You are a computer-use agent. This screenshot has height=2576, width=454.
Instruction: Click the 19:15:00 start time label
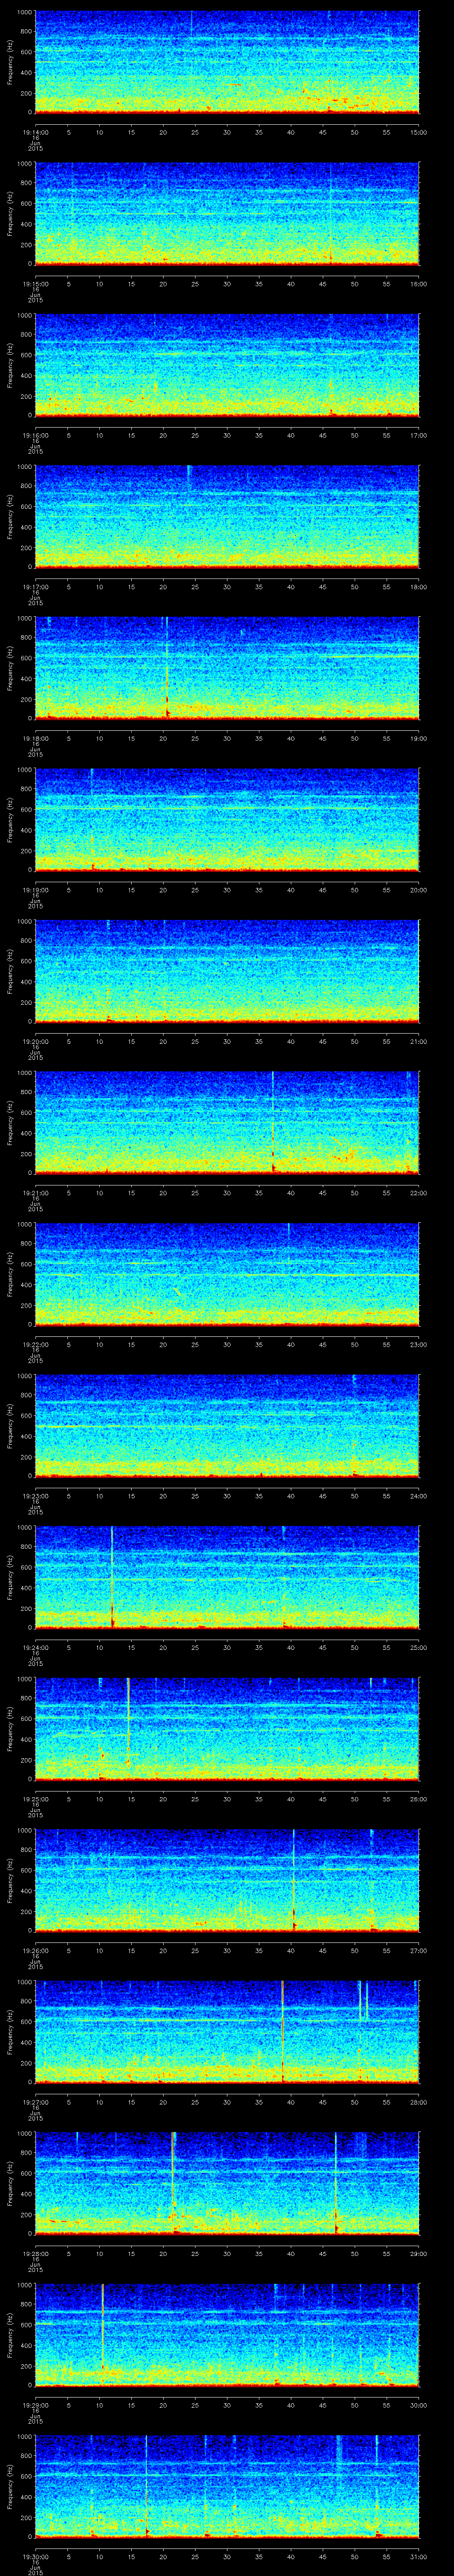(x=35, y=284)
